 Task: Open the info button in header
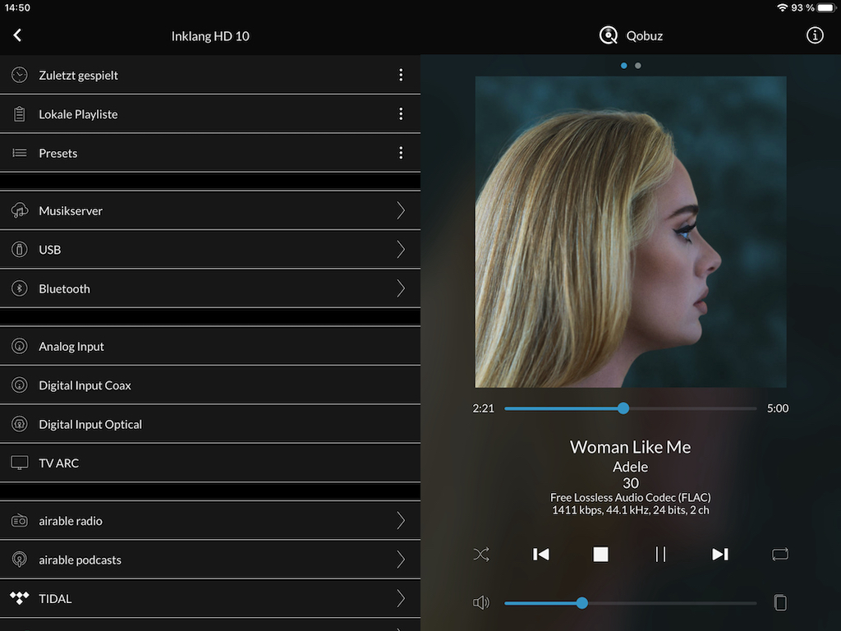click(815, 35)
